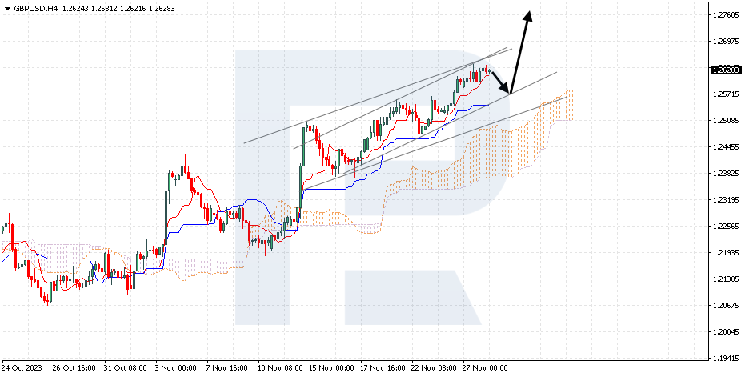745x377 pixels.
Task: Select the 1.25085 price axis label
Action: pyautogui.click(x=724, y=121)
